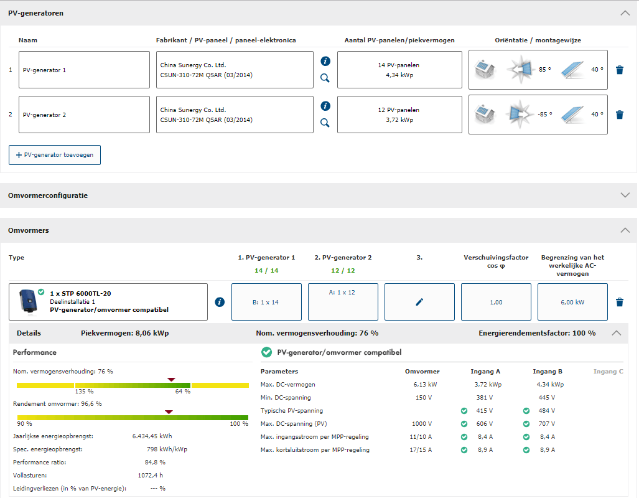Click info icon beside STP 6000TL-20 inverter
Image resolution: width=639 pixels, height=498 pixels.
tap(220, 302)
